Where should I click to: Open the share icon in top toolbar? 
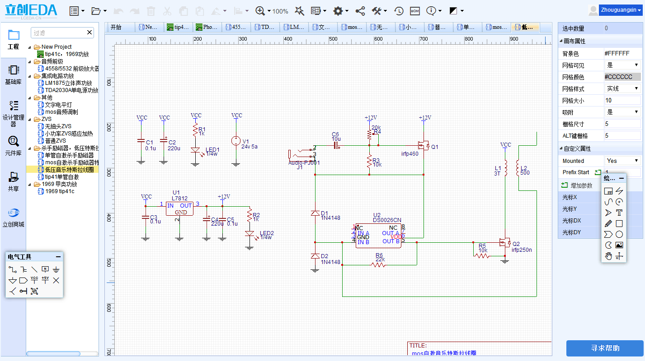pyautogui.click(x=360, y=11)
